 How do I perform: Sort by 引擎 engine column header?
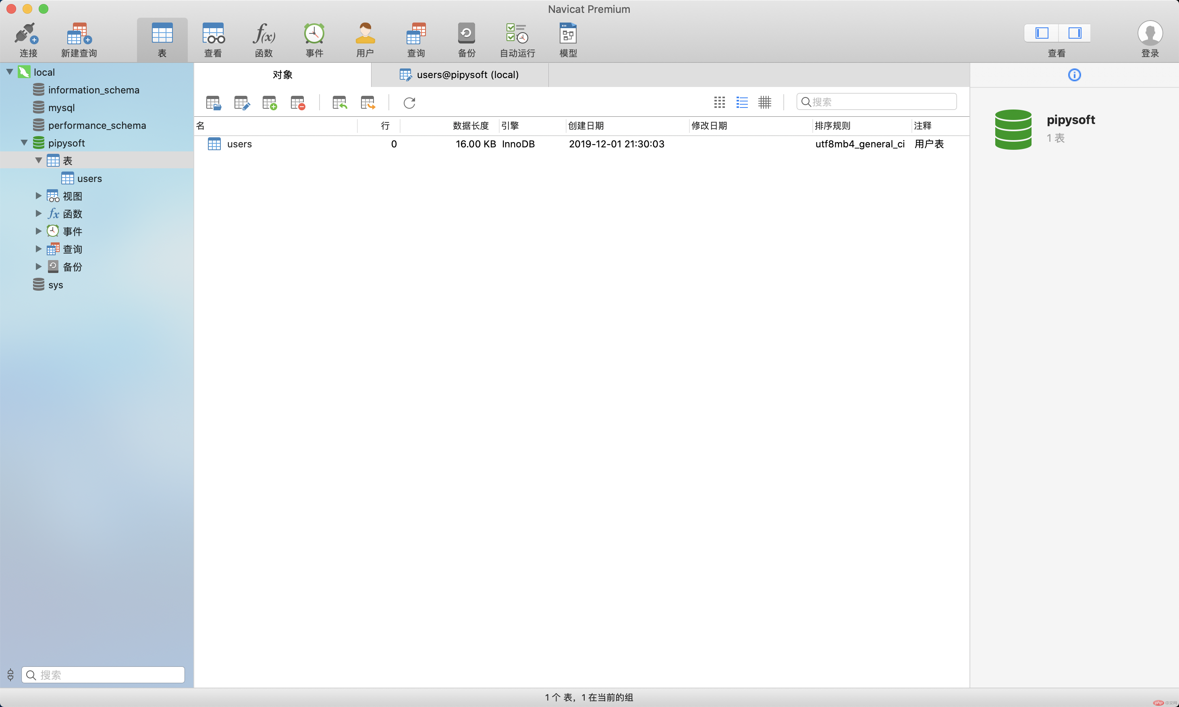(533, 126)
